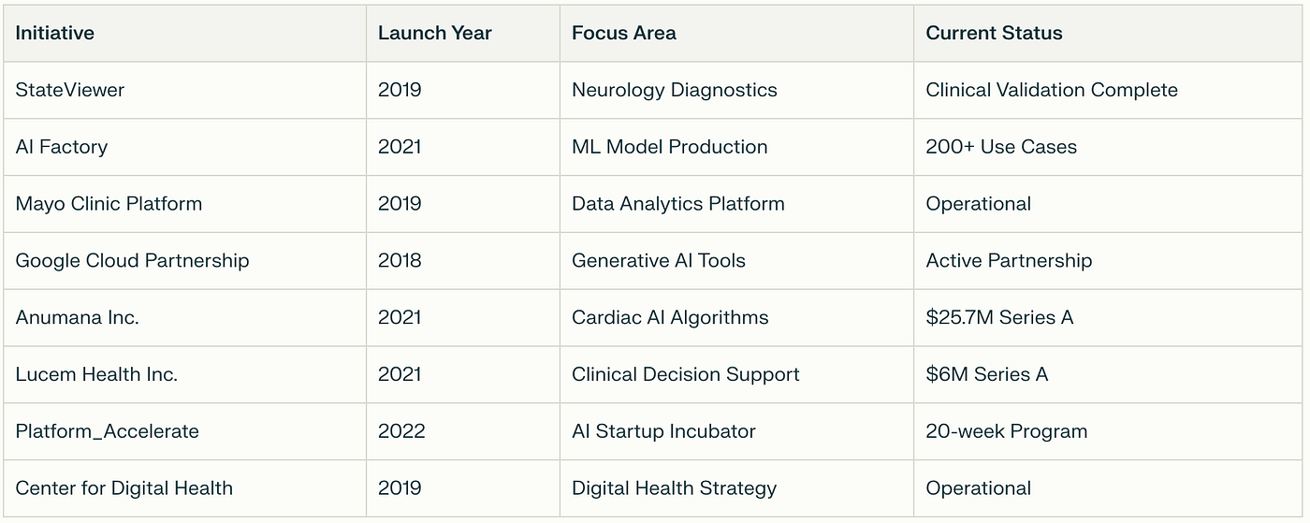Image resolution: width=1310 pixels, height=523 pixels.
Task: Click the 20-week Program cell
Action: [x=1109, y=431]
